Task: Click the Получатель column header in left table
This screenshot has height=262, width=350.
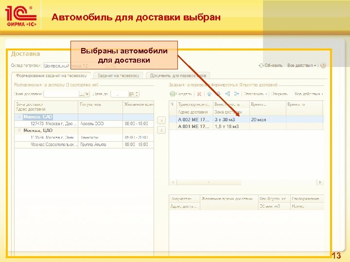Action: point(100,107)
